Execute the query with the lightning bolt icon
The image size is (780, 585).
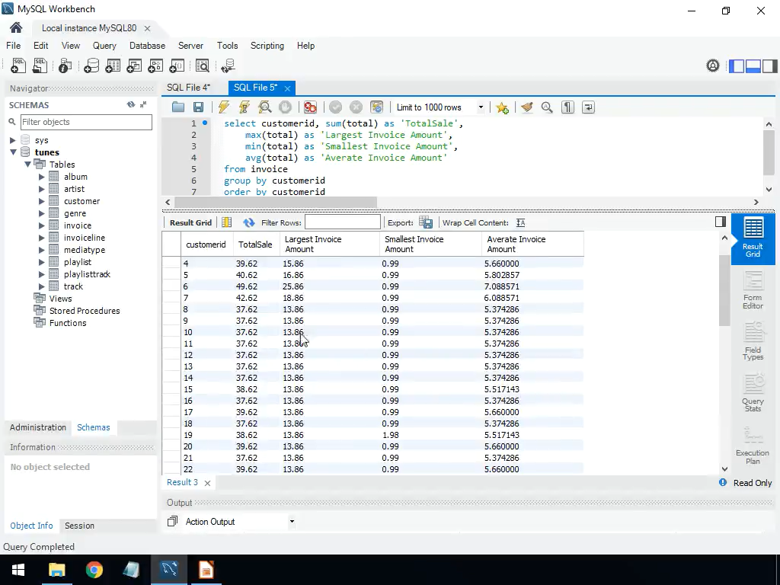pos(223,107)
